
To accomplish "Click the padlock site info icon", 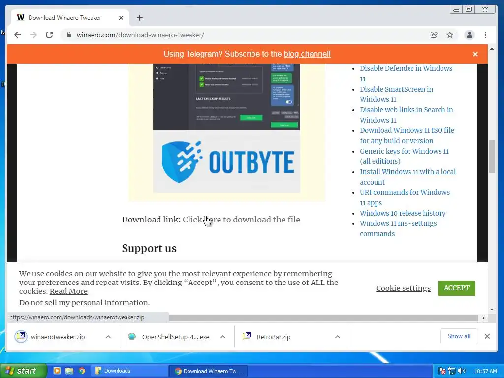I will pyautogui.click(x=68, y=35).
